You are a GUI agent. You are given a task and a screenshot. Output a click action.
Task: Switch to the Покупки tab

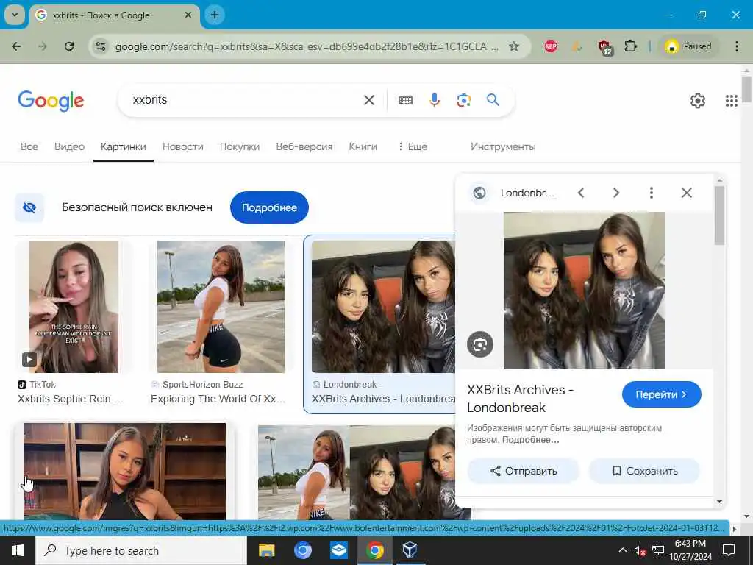[x=240, y=146]
